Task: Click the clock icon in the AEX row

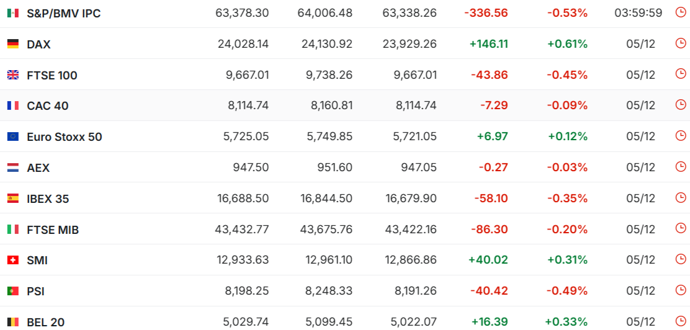Action: (x=680, y=167)
